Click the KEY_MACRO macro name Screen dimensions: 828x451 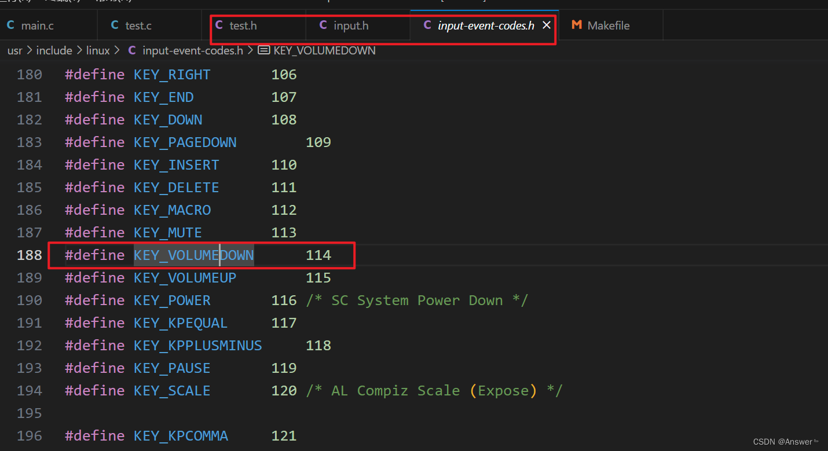[172, 210]
